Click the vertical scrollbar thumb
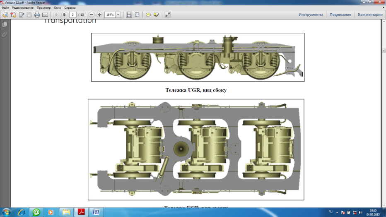The image size is (386, 217). [x=384, y=51]
